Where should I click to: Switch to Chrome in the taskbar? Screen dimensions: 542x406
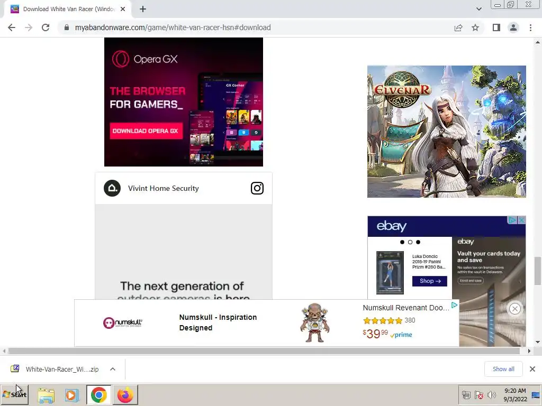[99, 395]
